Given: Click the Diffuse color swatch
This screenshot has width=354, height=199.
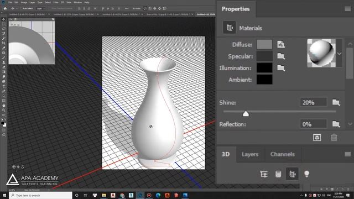Looking at the screenshot, I should 264,44.
